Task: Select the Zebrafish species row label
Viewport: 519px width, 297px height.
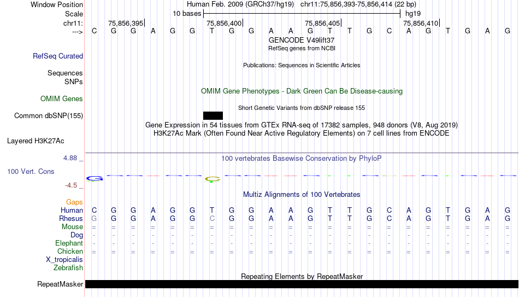Action: pyautogui.click(x=68, y=267)
